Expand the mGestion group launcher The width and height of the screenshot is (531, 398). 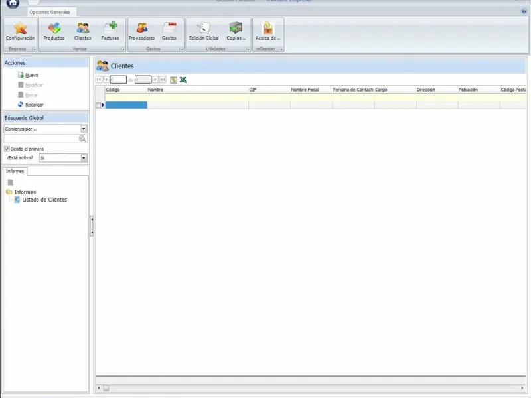coord(280,49)
